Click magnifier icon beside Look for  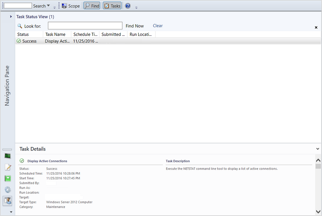click(20, 26)
